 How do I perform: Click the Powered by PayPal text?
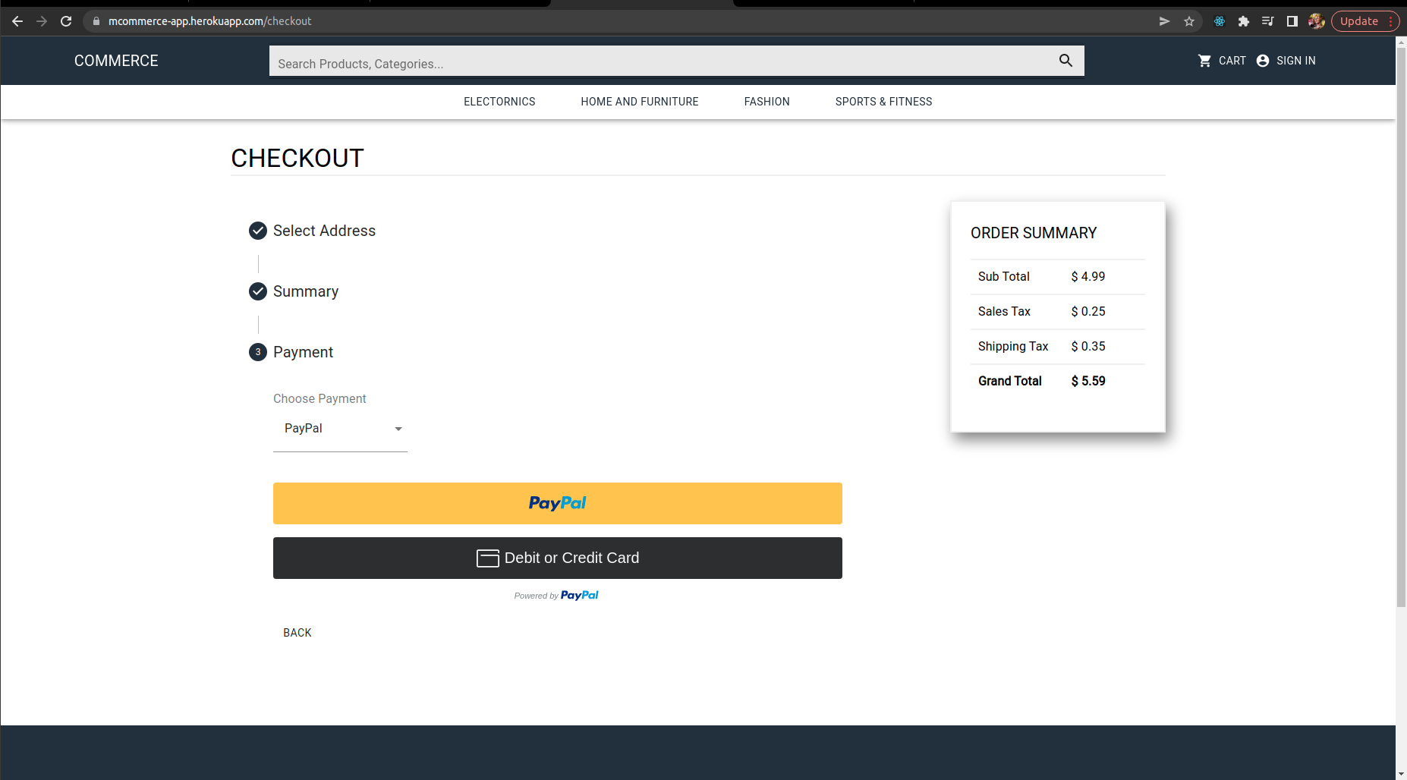[556, 596]
